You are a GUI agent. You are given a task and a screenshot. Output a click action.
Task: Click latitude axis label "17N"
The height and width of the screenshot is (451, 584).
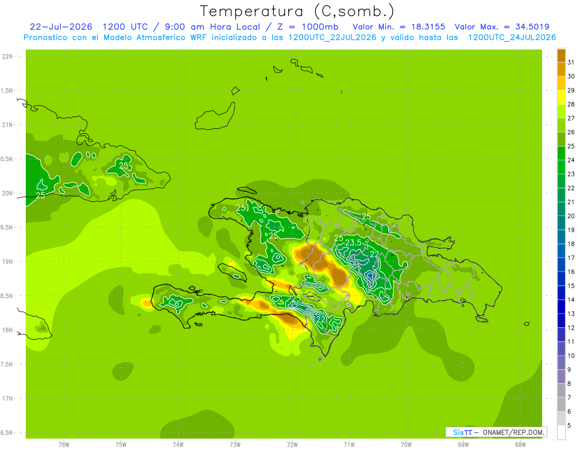[x=7, y=399]
